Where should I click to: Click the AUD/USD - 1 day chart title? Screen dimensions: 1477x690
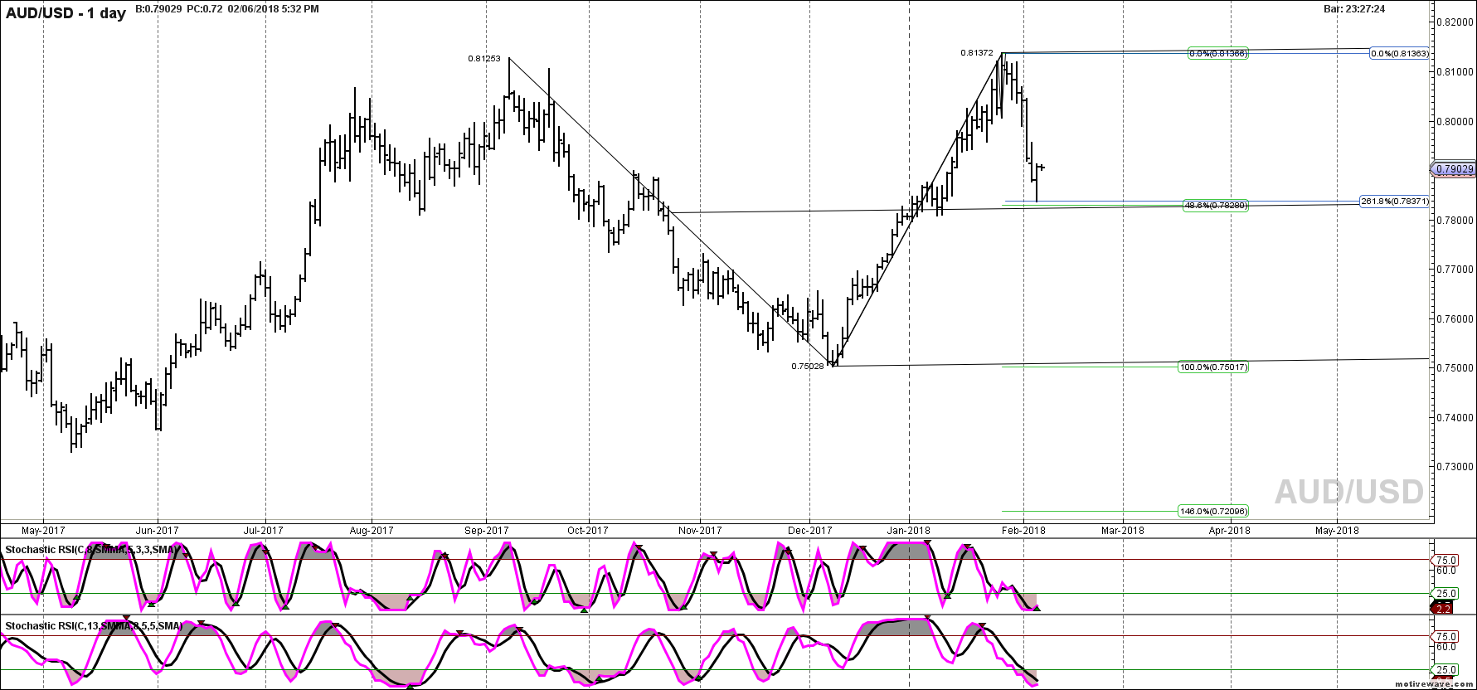tap(66, 13)
